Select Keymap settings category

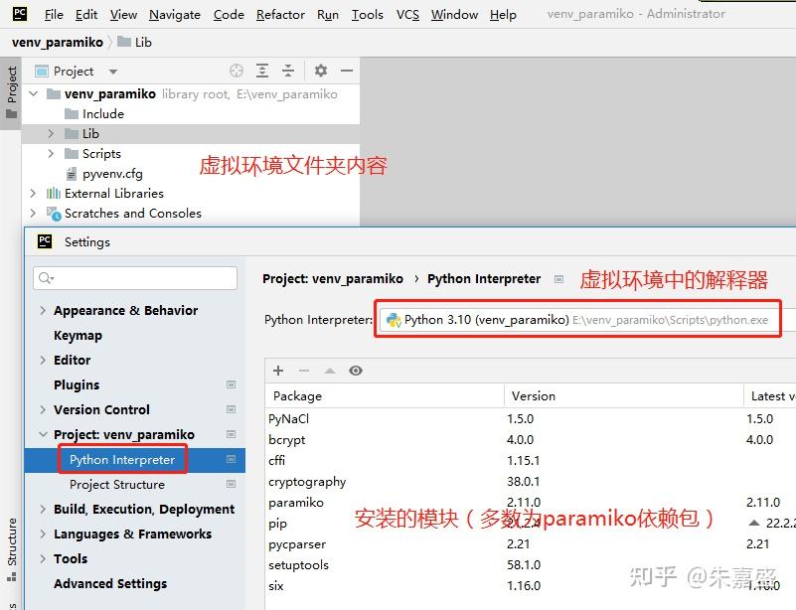pyautogui.click(x=78, y=335)
